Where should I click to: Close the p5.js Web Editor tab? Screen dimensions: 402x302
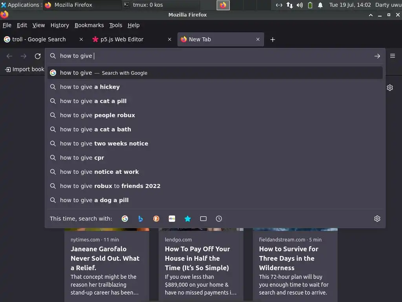click(170, 39)
